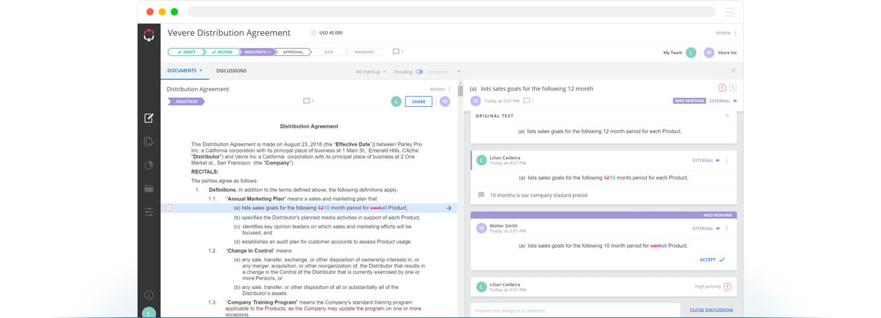Image resolution: width=881 pixels, height=318 pixels.
Task: Click the 'High priority' label
Action: [708, 287]
